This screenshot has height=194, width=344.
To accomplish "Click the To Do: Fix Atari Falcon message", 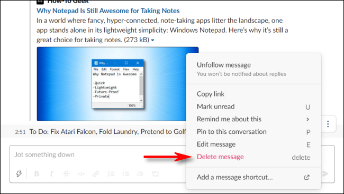I will point(107,132).
